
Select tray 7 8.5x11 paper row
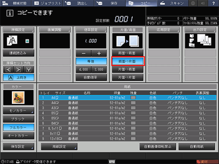128,128
